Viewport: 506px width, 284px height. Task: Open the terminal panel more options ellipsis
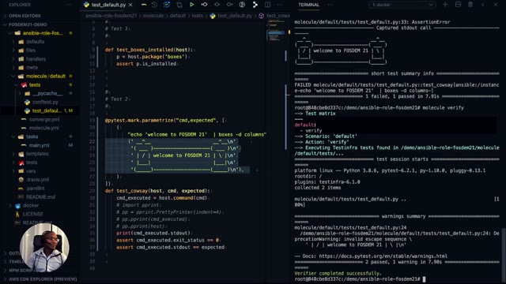tap(330, 5)
